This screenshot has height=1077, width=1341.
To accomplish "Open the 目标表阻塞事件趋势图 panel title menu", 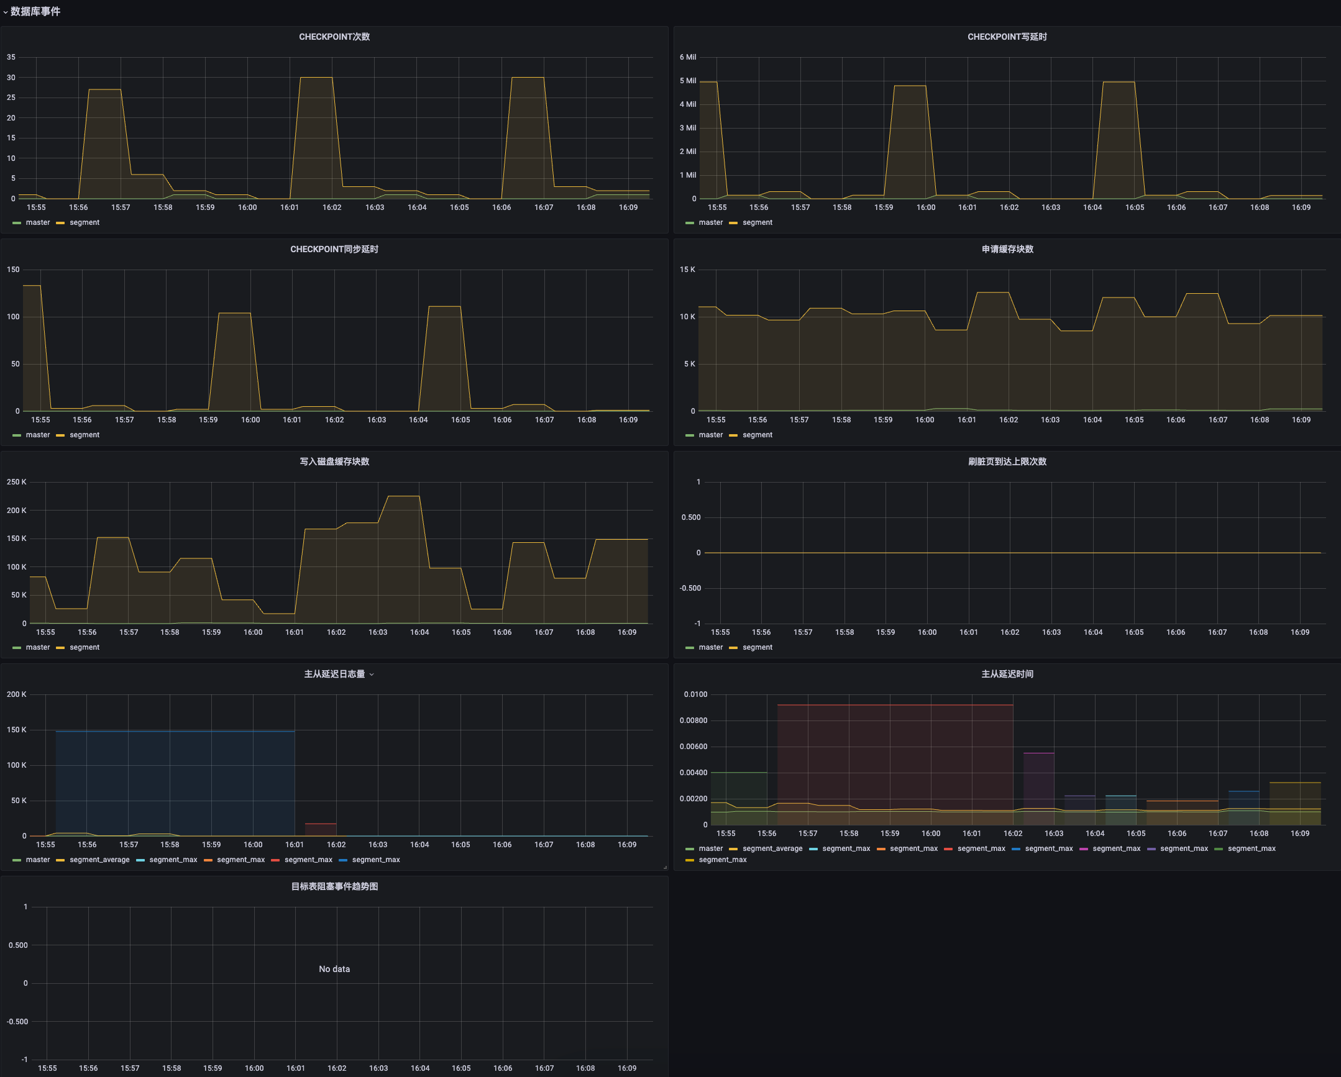I will point(334,886).
